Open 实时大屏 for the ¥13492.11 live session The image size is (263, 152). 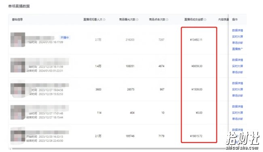[x=238, y=37]
